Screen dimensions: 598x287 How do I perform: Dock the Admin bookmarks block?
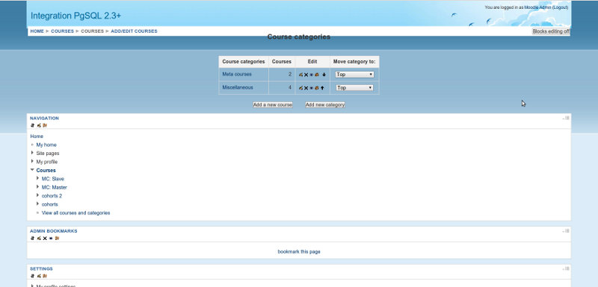567,231
